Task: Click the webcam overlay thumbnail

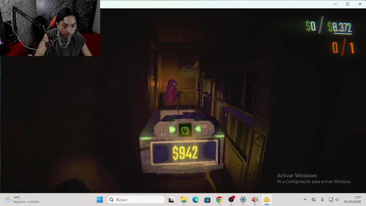Action: pyautogui.click(x=50, y=28)
